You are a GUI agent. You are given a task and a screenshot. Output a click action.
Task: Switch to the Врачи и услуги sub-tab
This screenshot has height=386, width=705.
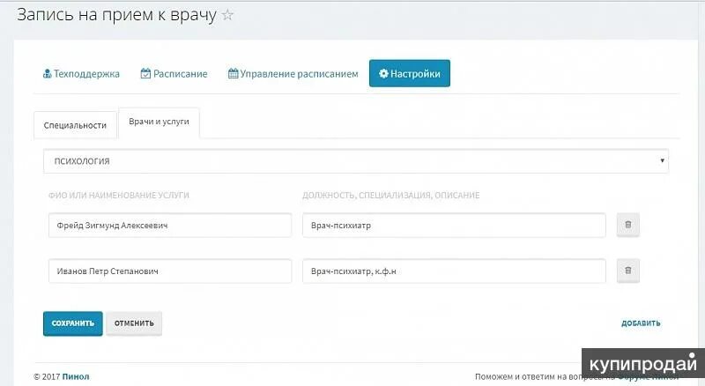(159, 122)
